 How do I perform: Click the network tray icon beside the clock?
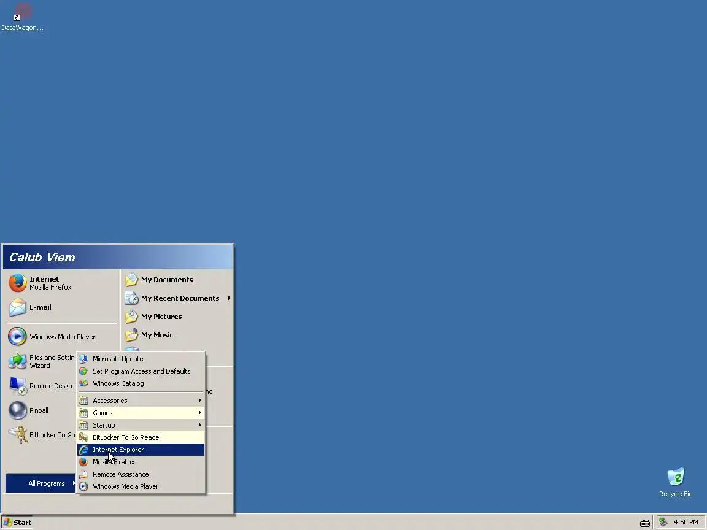[663, 522]
